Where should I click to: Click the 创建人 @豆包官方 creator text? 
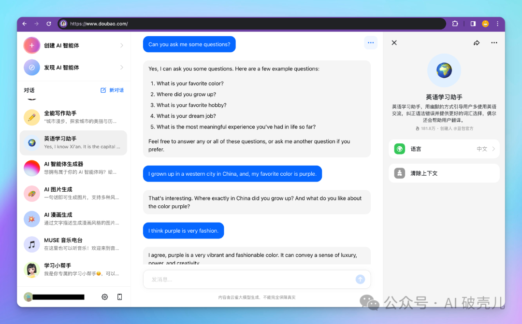tap(456, 128)
